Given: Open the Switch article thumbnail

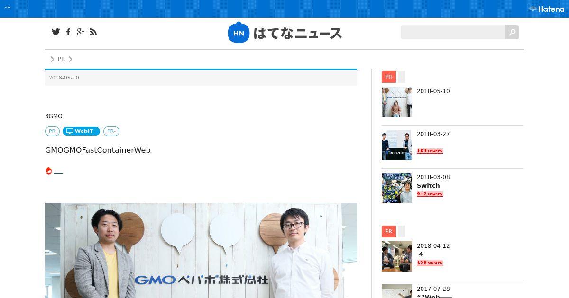Looking at the screenshot, I should [x=397, y=188].
